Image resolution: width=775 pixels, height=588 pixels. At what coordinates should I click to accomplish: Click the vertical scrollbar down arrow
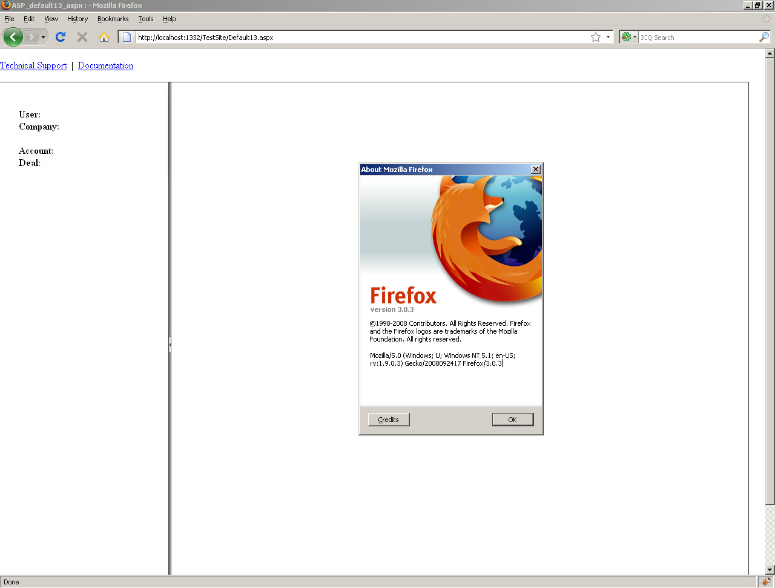click(x=770, y=570)
